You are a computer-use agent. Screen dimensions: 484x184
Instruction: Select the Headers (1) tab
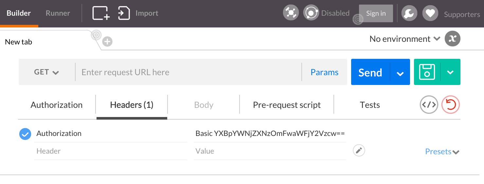pos(132,105)
